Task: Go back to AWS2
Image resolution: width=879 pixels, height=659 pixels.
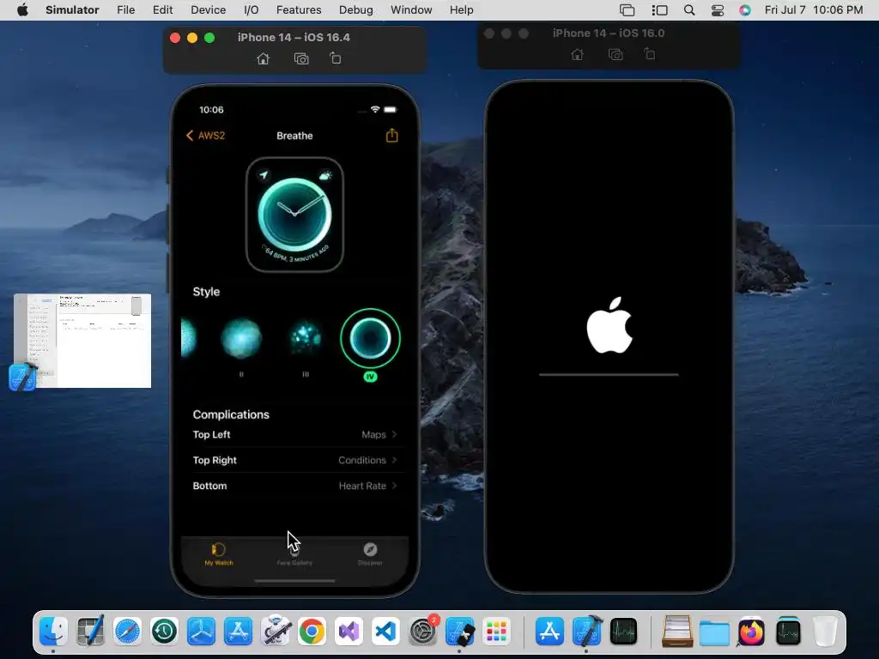Action: tap(205, 136)
